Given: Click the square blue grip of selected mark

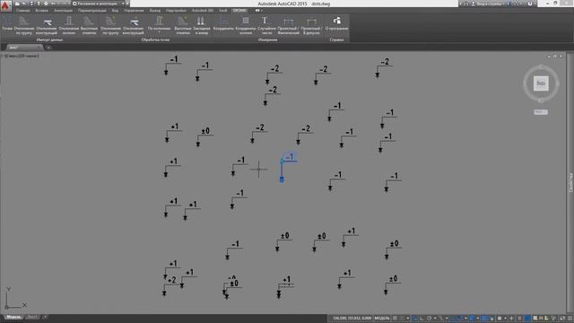Looking at the screenshot, I should pos(282,179).
